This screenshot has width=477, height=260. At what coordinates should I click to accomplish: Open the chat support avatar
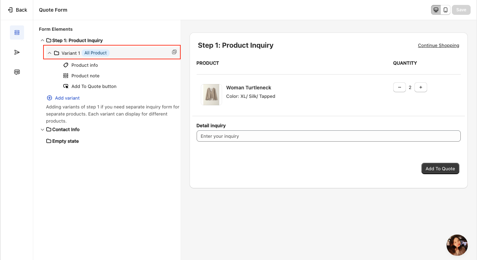click(457, 245)
